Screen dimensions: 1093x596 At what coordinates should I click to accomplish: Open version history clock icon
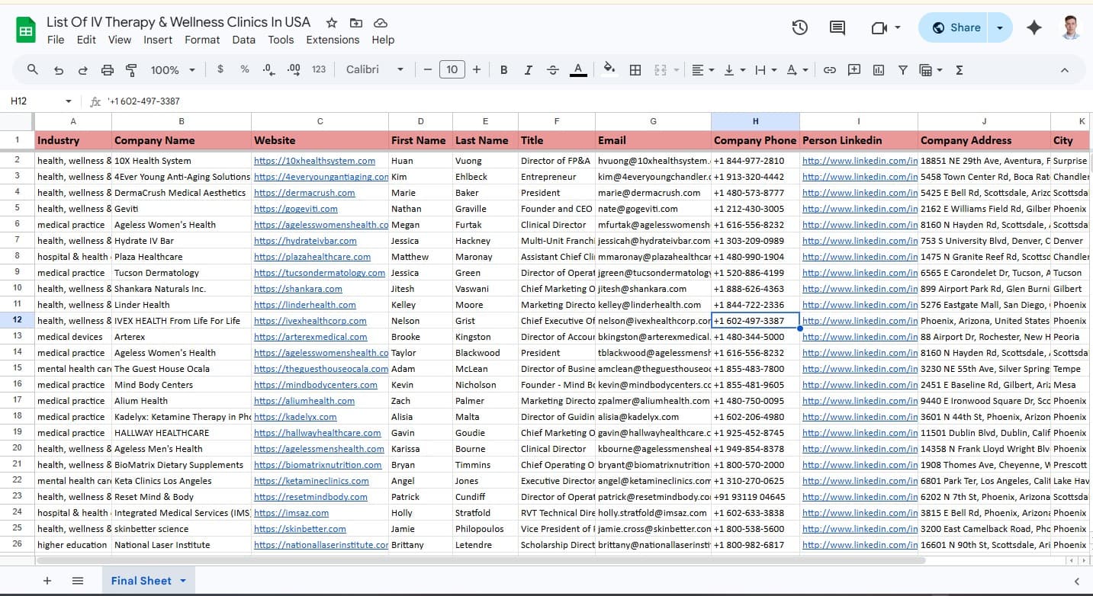click(799, 27)
